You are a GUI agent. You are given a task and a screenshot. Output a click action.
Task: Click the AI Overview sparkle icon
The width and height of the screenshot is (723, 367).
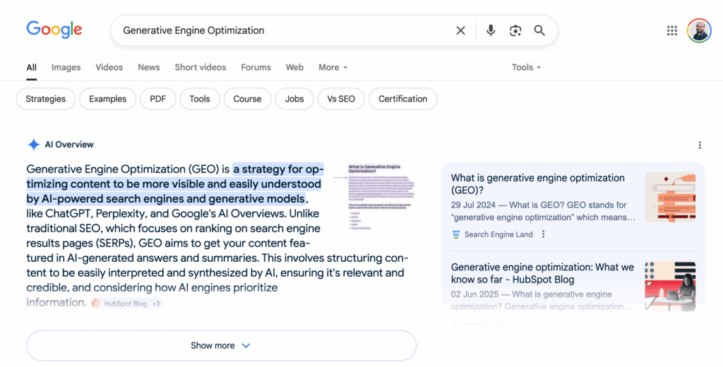[x=34, y=144]
